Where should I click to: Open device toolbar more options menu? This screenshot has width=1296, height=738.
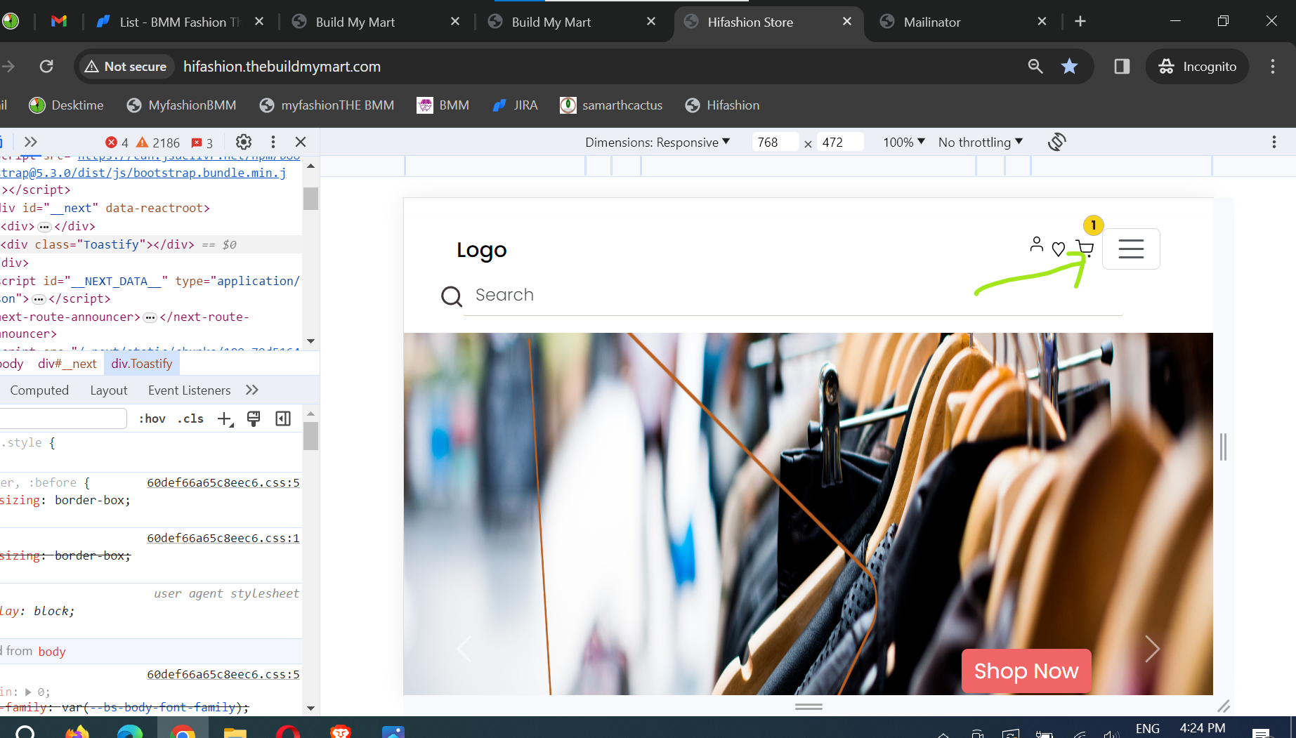[1274, 142]
